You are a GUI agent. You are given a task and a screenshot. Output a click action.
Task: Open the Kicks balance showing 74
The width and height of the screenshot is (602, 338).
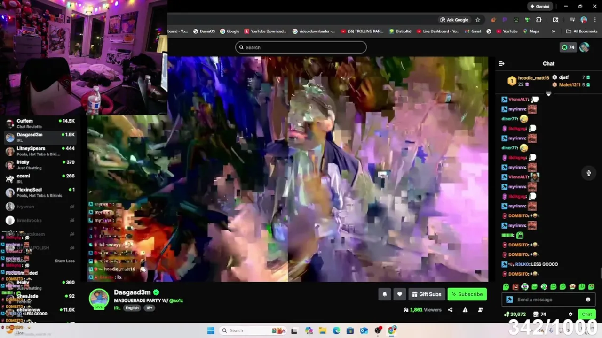[x=568, y=47]
